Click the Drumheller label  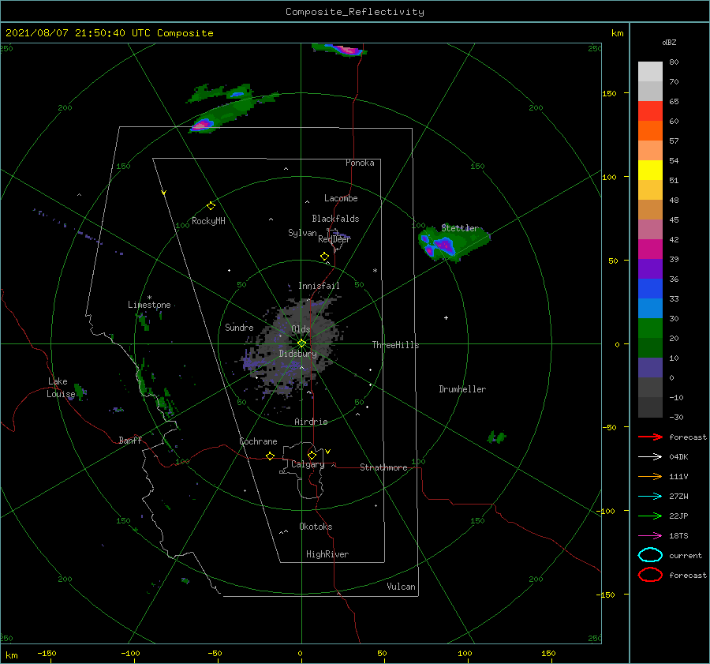462,389
